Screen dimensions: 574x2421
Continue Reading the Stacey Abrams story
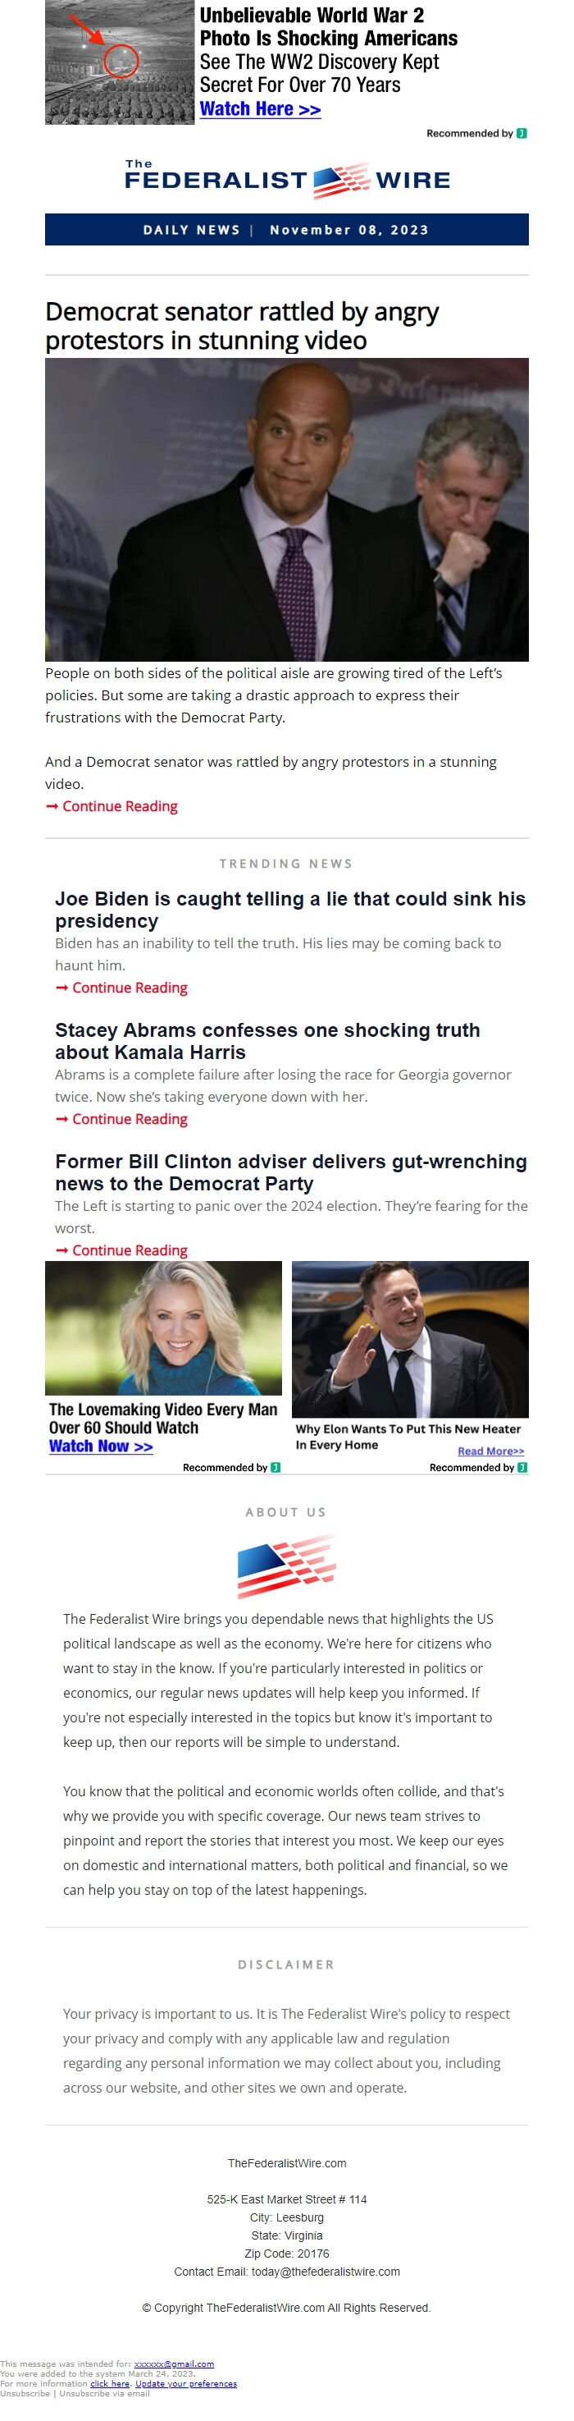pos(129,1118)
